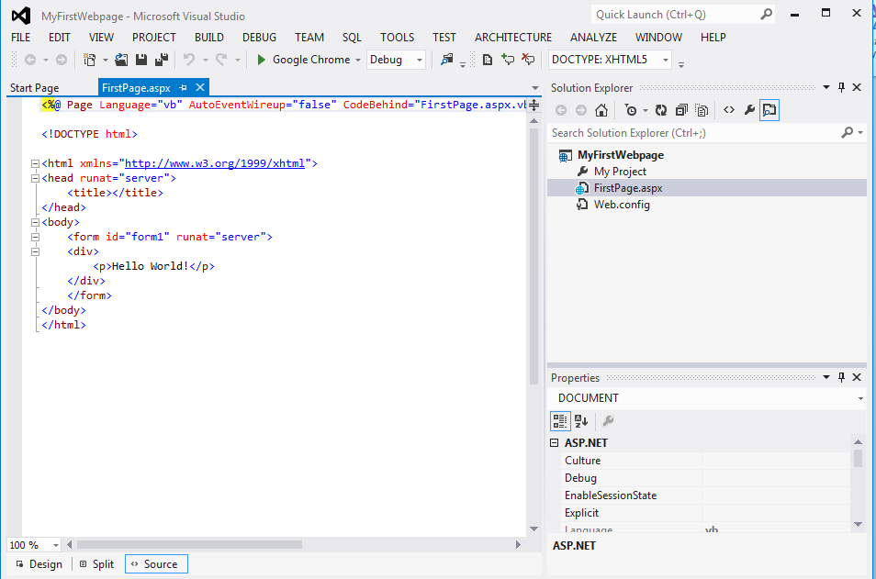Image resolution: width=876 pixels, height=579 pixels.
Task: Switch Properties to Alphabetical sort
Action: click(x=581, y=421)
